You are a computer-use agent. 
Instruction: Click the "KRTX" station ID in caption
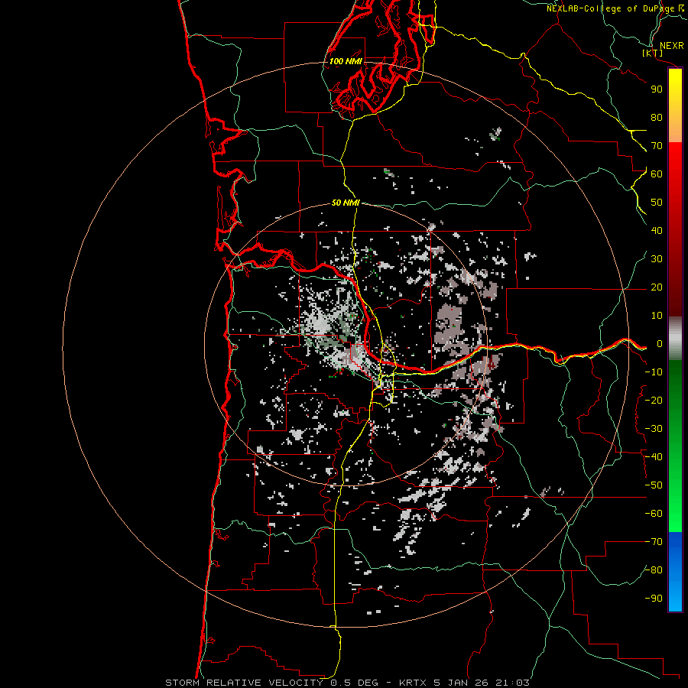[413, 683]
